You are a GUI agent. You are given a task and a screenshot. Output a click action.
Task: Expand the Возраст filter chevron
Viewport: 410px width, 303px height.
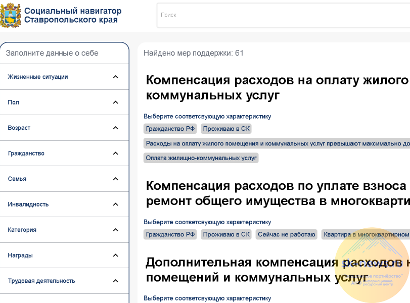[115, 128]
